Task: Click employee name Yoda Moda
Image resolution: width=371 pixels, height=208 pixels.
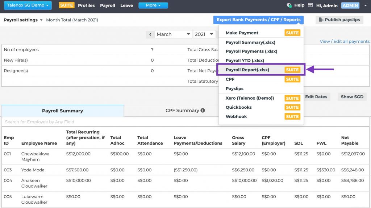Action: coord(33,170)
